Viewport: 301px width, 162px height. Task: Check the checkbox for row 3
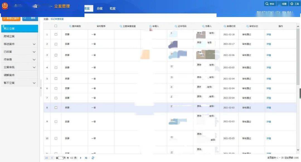point(56,55)
